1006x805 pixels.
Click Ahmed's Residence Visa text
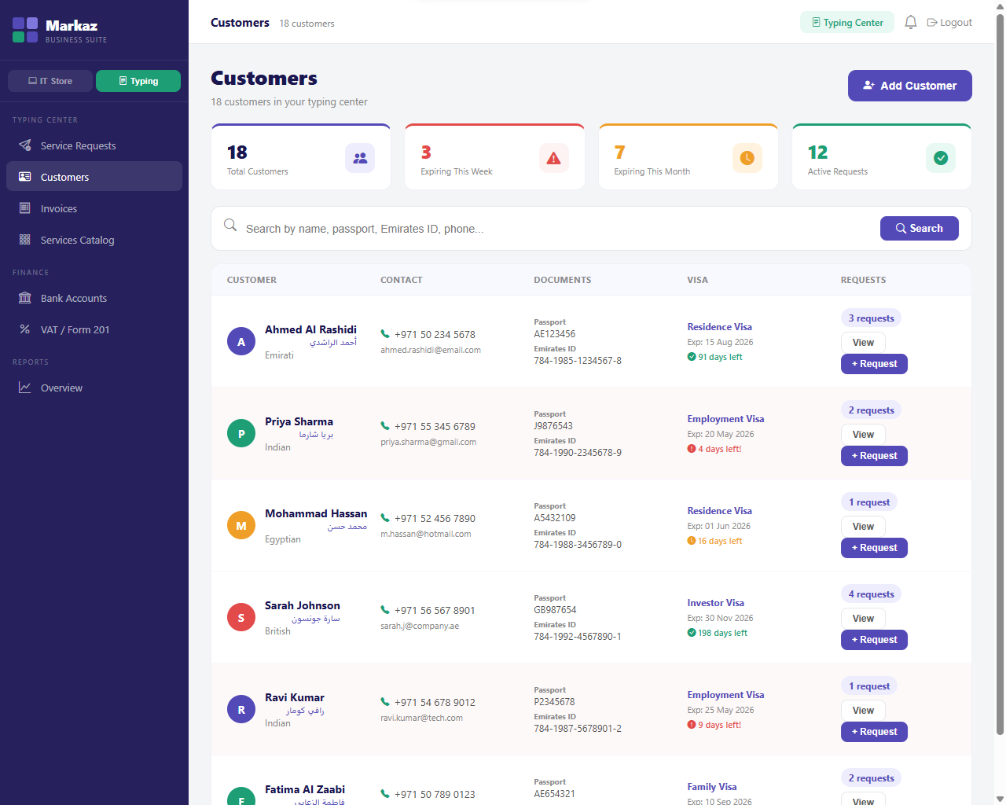[x=719, y=327]
